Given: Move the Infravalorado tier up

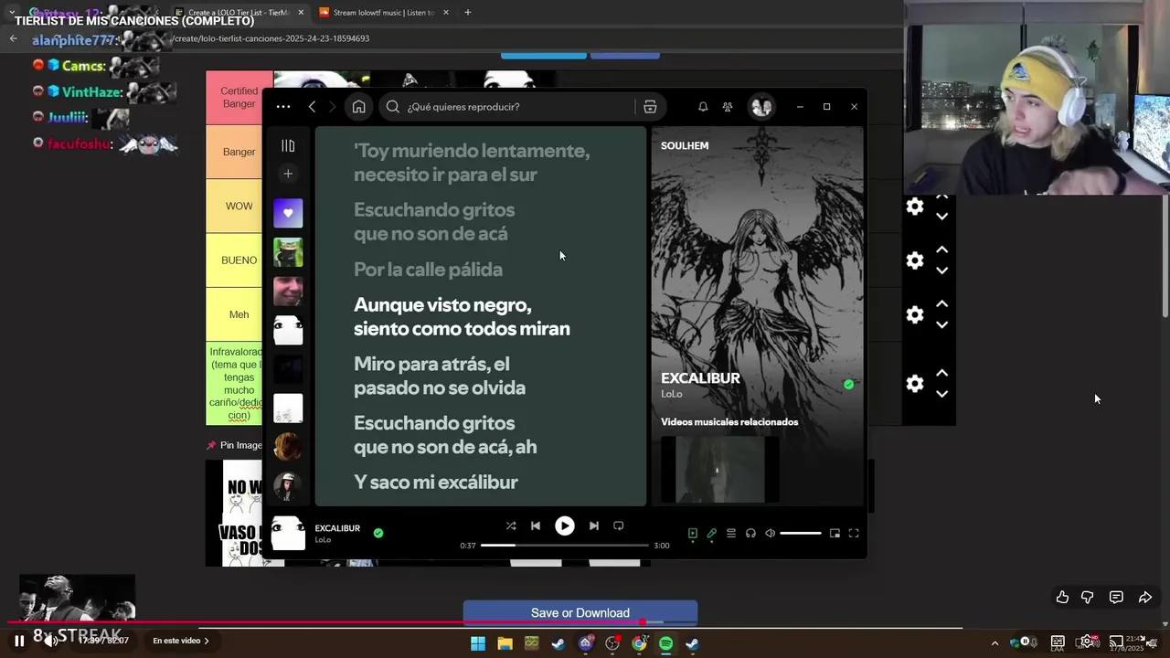Looking at the screenshot, I should (941, 373).
